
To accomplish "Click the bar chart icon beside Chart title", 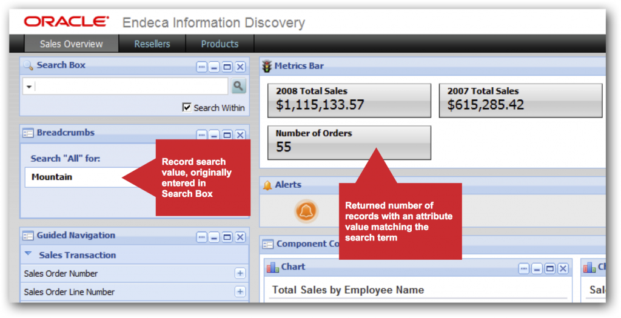I will (272, 267).
